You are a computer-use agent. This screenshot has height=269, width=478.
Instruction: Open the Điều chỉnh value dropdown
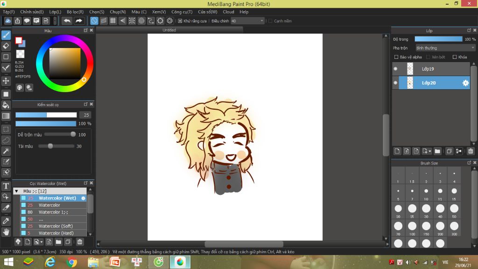[261, 21]
